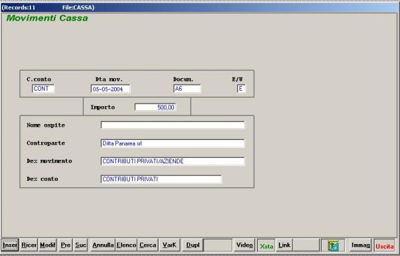The height and width of the screenshot is (256, 400).
Task: Duplicate record with Dupl button
Action: 193,245
